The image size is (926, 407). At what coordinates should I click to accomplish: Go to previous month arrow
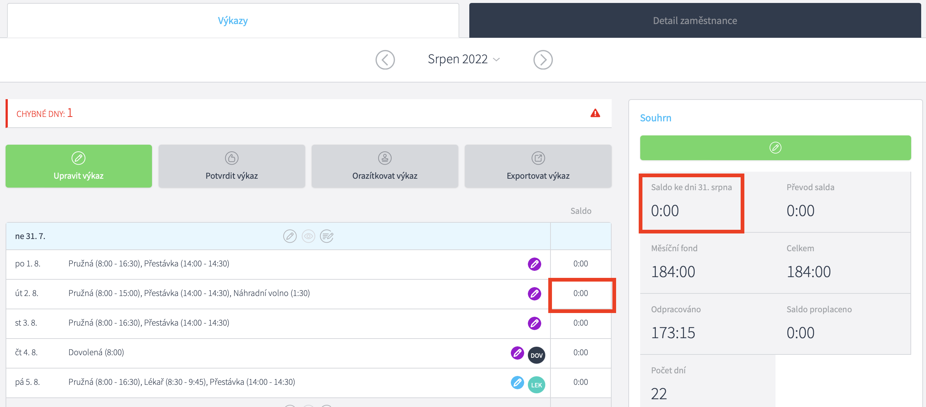pos(385,60)
